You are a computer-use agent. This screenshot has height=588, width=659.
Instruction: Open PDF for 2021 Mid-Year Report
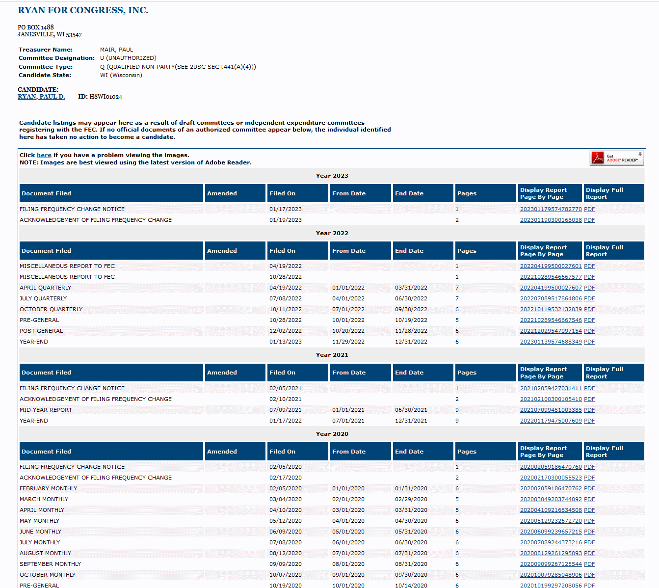pyautogui.click(x=589, y=410)
